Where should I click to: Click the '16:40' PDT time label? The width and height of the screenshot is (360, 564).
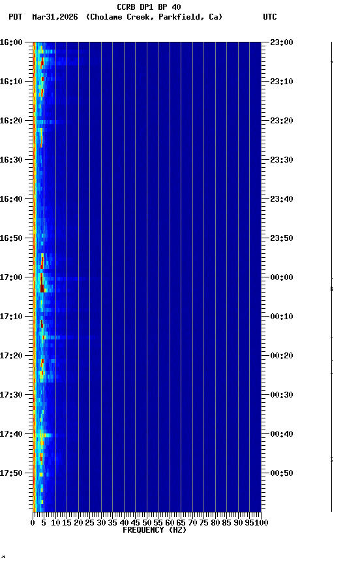click(x=11, y=199)
